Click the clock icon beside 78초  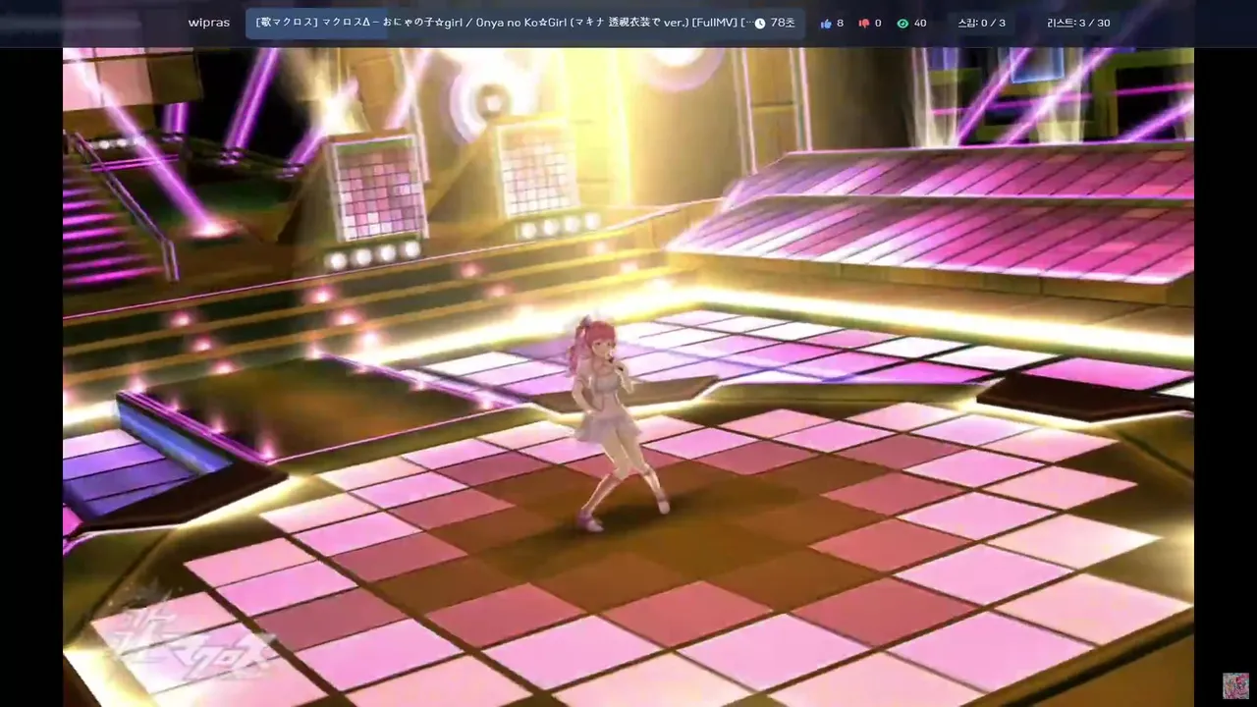tap(760, 23)
